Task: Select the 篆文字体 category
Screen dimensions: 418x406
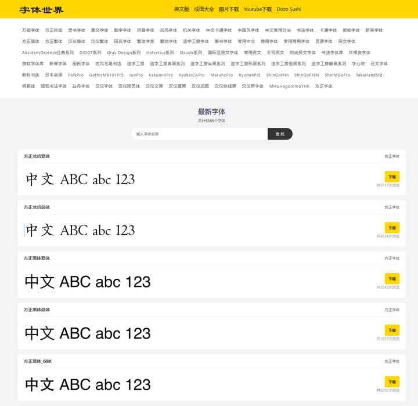Action: tap(99, 30)
